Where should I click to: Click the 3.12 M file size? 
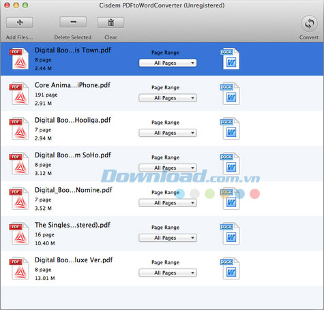(x=43, y=173)
